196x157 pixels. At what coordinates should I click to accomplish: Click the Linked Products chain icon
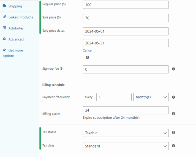(x=4, y=17)
